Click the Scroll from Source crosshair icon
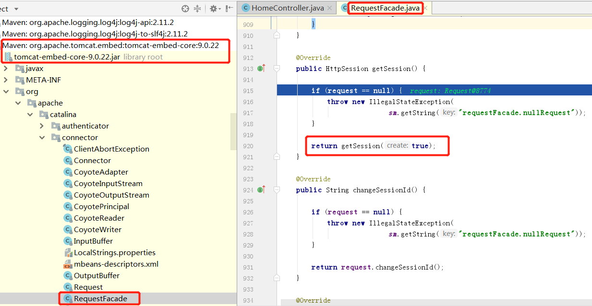This screenshot has height=306, width=592. click(x=184, y=9)
